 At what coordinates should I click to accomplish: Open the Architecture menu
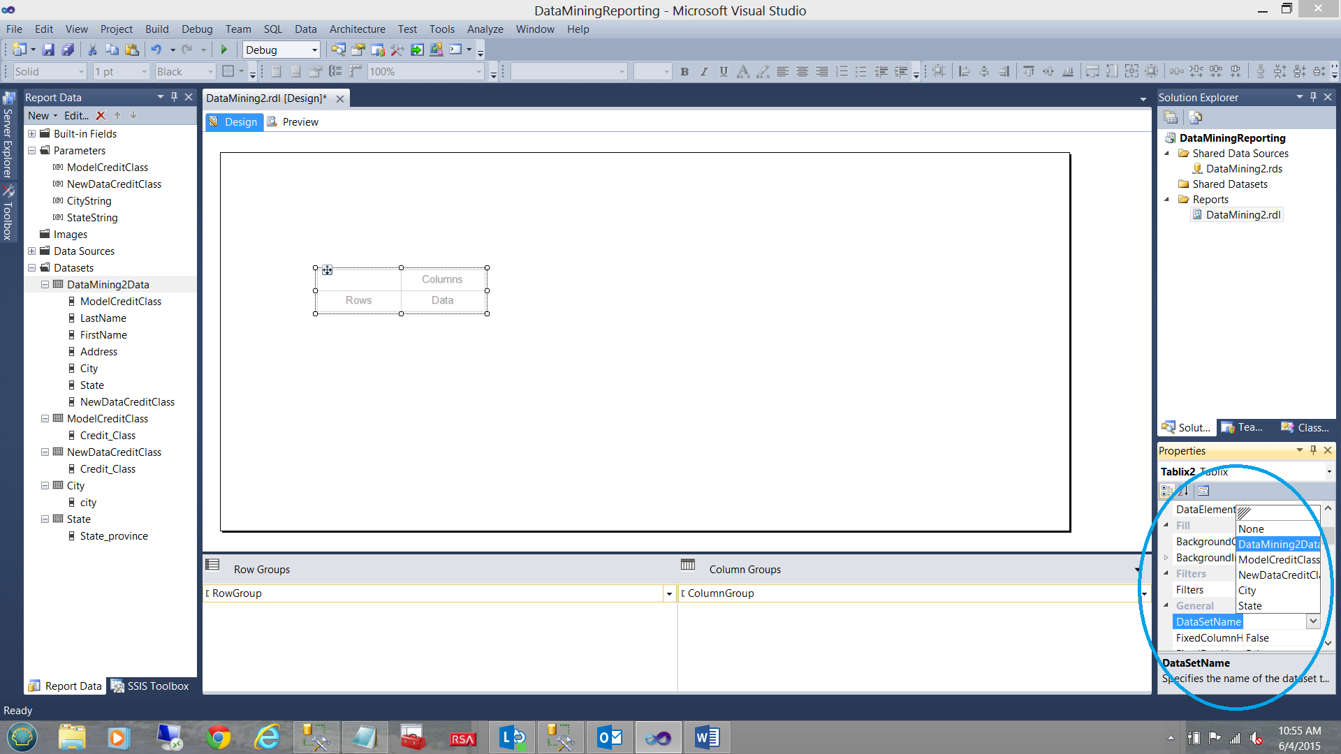tap(357, 29)
